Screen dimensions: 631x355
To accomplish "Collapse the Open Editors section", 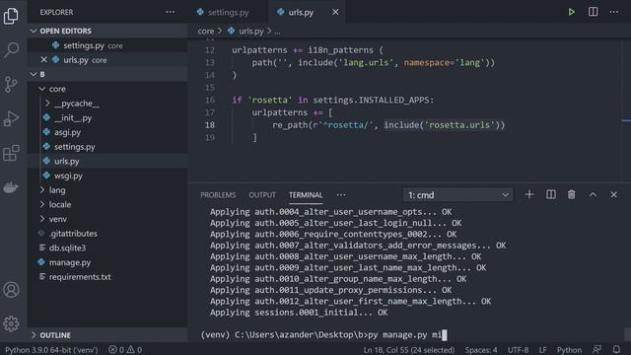I will (34, 31).
